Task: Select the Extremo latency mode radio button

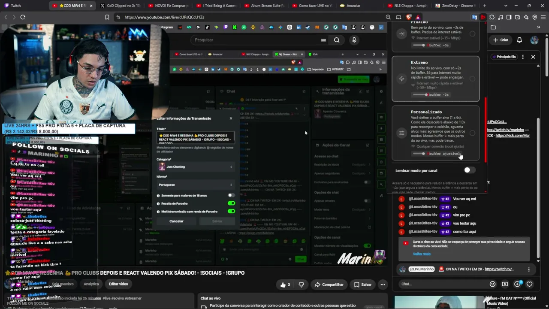Action: click(x=472, y=79)
